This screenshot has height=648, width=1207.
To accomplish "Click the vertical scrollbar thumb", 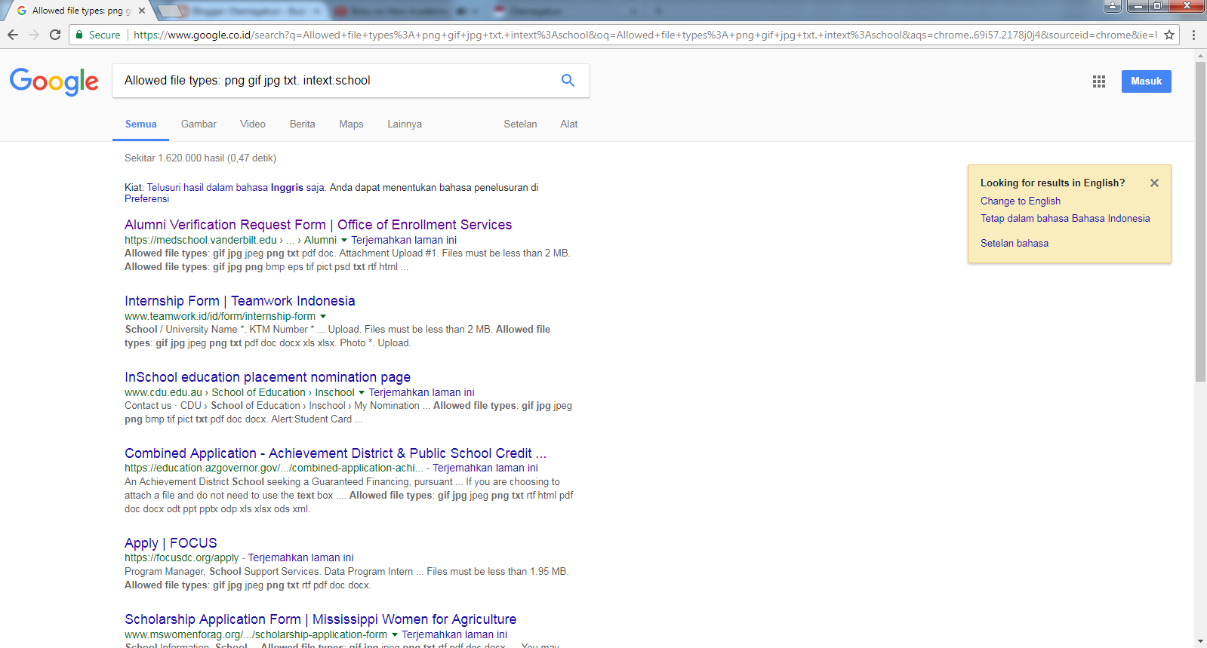I will (1200, 223).
